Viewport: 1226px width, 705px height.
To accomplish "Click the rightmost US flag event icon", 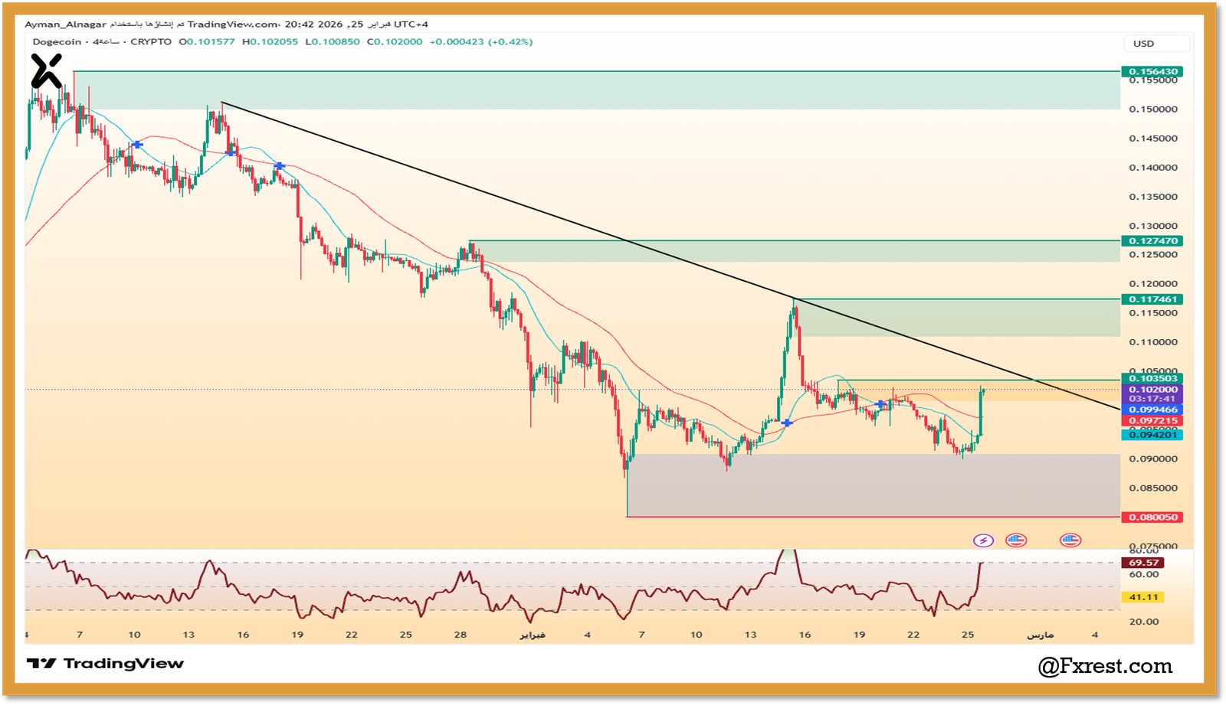I will (1070, 540).
